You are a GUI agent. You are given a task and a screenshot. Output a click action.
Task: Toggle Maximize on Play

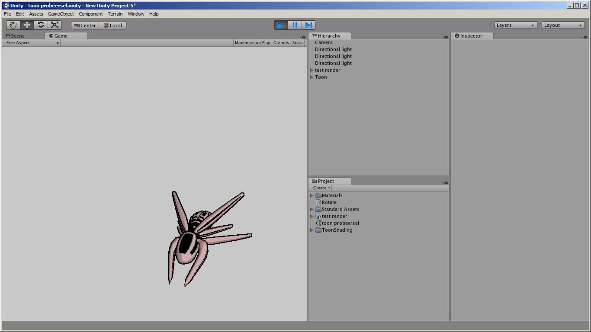pos(252,42)
